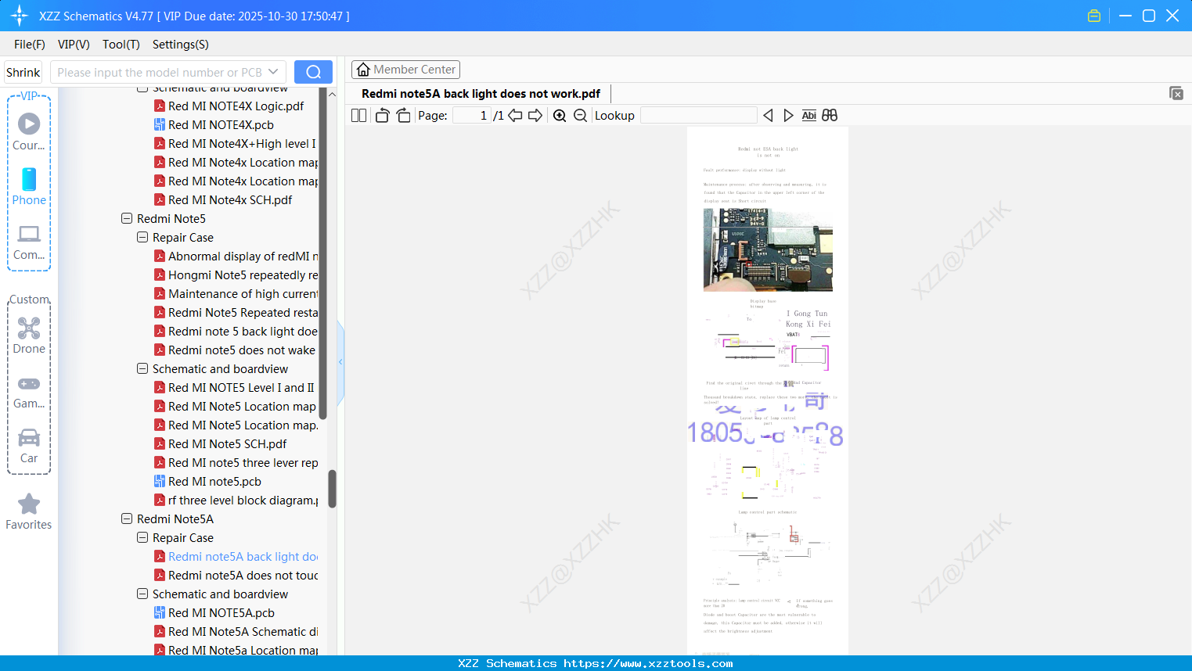This screenshot has height=671, width=1192.
Task: Click the tree scroll-up arrow
Action: pos(332,95)
